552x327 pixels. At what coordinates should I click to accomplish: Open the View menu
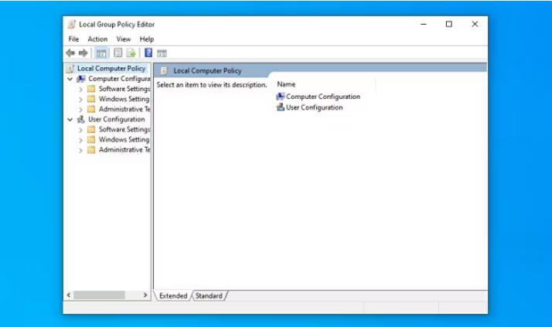(124, 39)
